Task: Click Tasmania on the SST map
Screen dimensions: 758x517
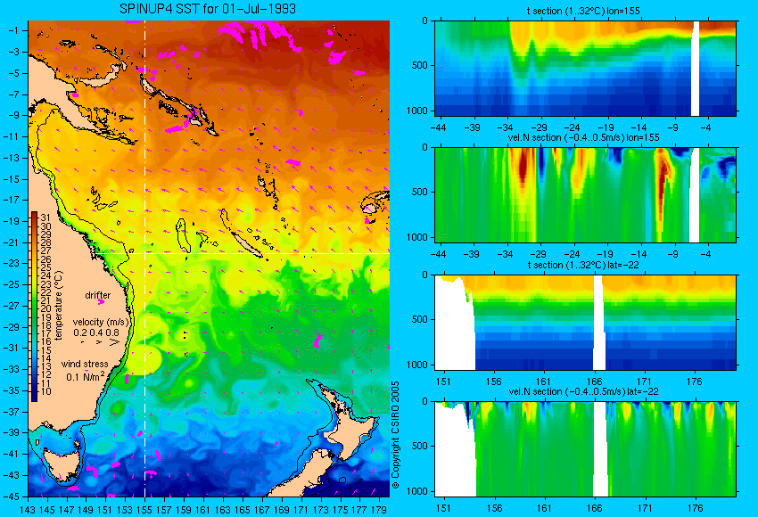Action: pos(62,464)
